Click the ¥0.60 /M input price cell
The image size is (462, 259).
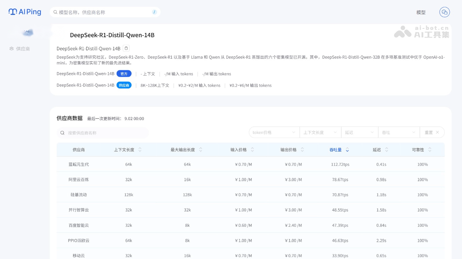point(243,225)
